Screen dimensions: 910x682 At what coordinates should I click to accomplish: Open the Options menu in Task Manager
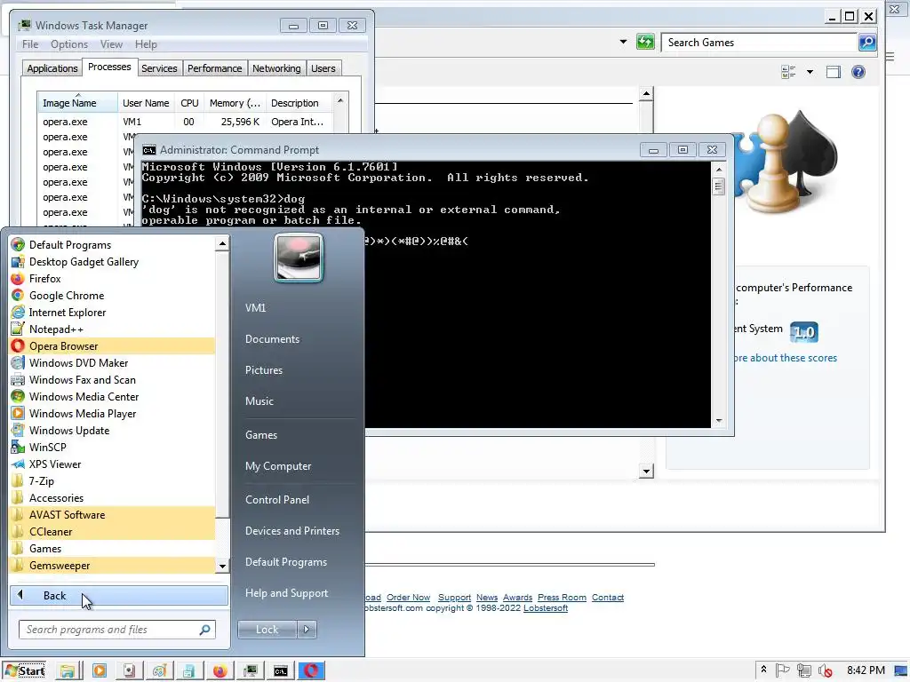[69, 44]
